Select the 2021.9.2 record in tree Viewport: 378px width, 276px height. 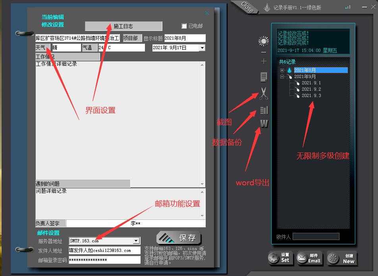pos(311,89)
